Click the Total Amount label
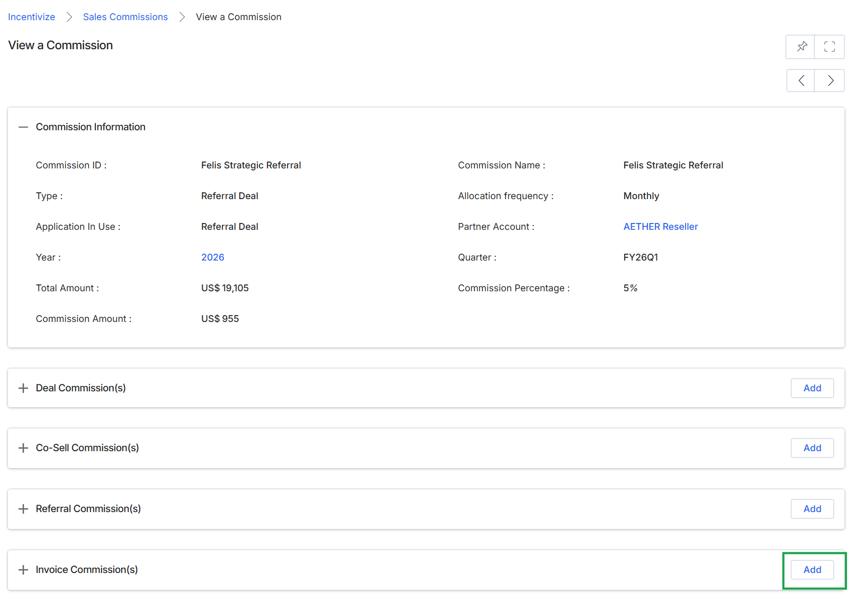This screenshot has height=609, width=854. click(x=67, y=288)
